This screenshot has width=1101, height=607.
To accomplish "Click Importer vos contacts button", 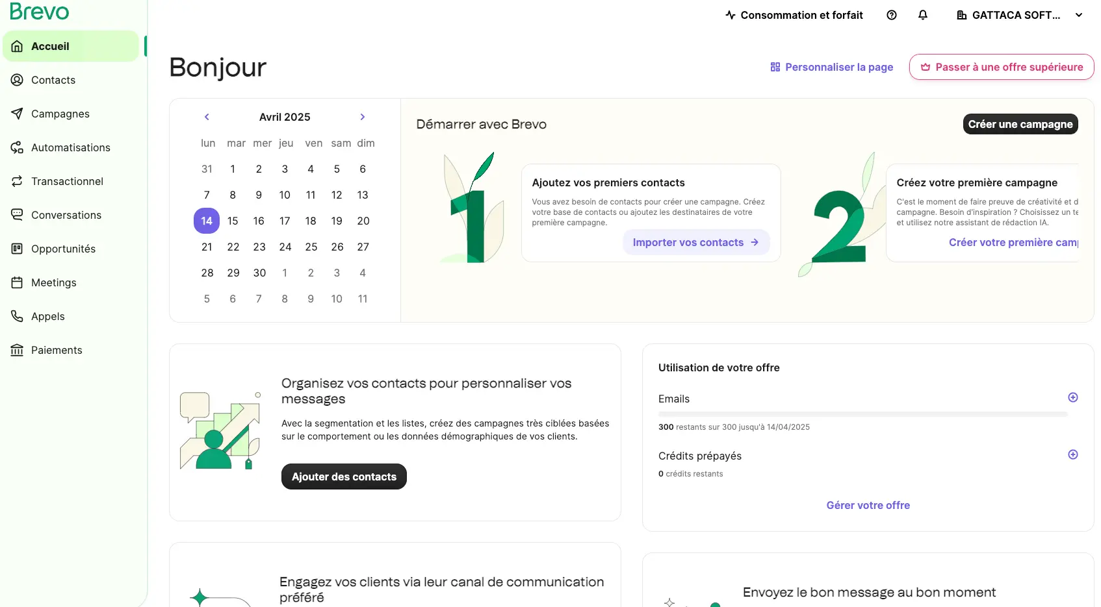I will [696, 242].
